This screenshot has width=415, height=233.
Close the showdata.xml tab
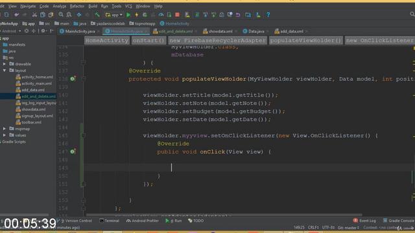pyautogui.click(x=236, y=32)
